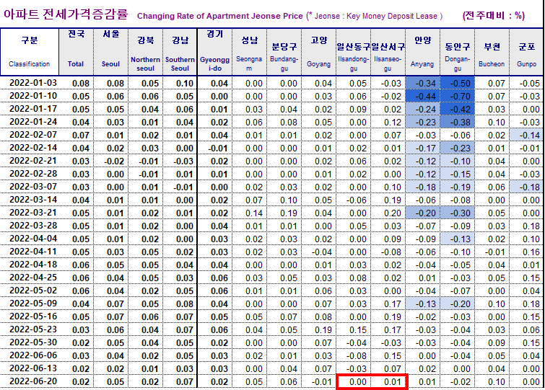Select the Goyang column header

click(319, 52)
